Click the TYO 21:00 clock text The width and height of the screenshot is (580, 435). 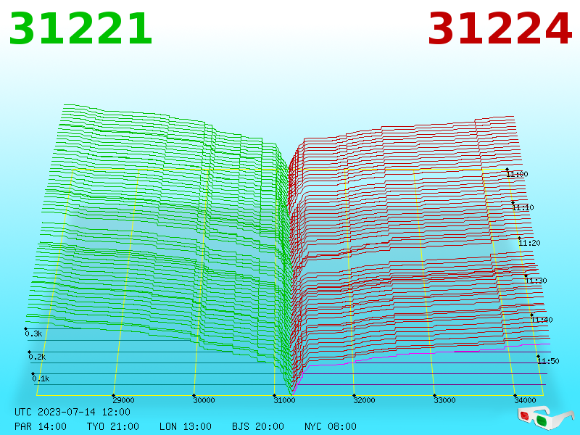(x=113, y=426)
